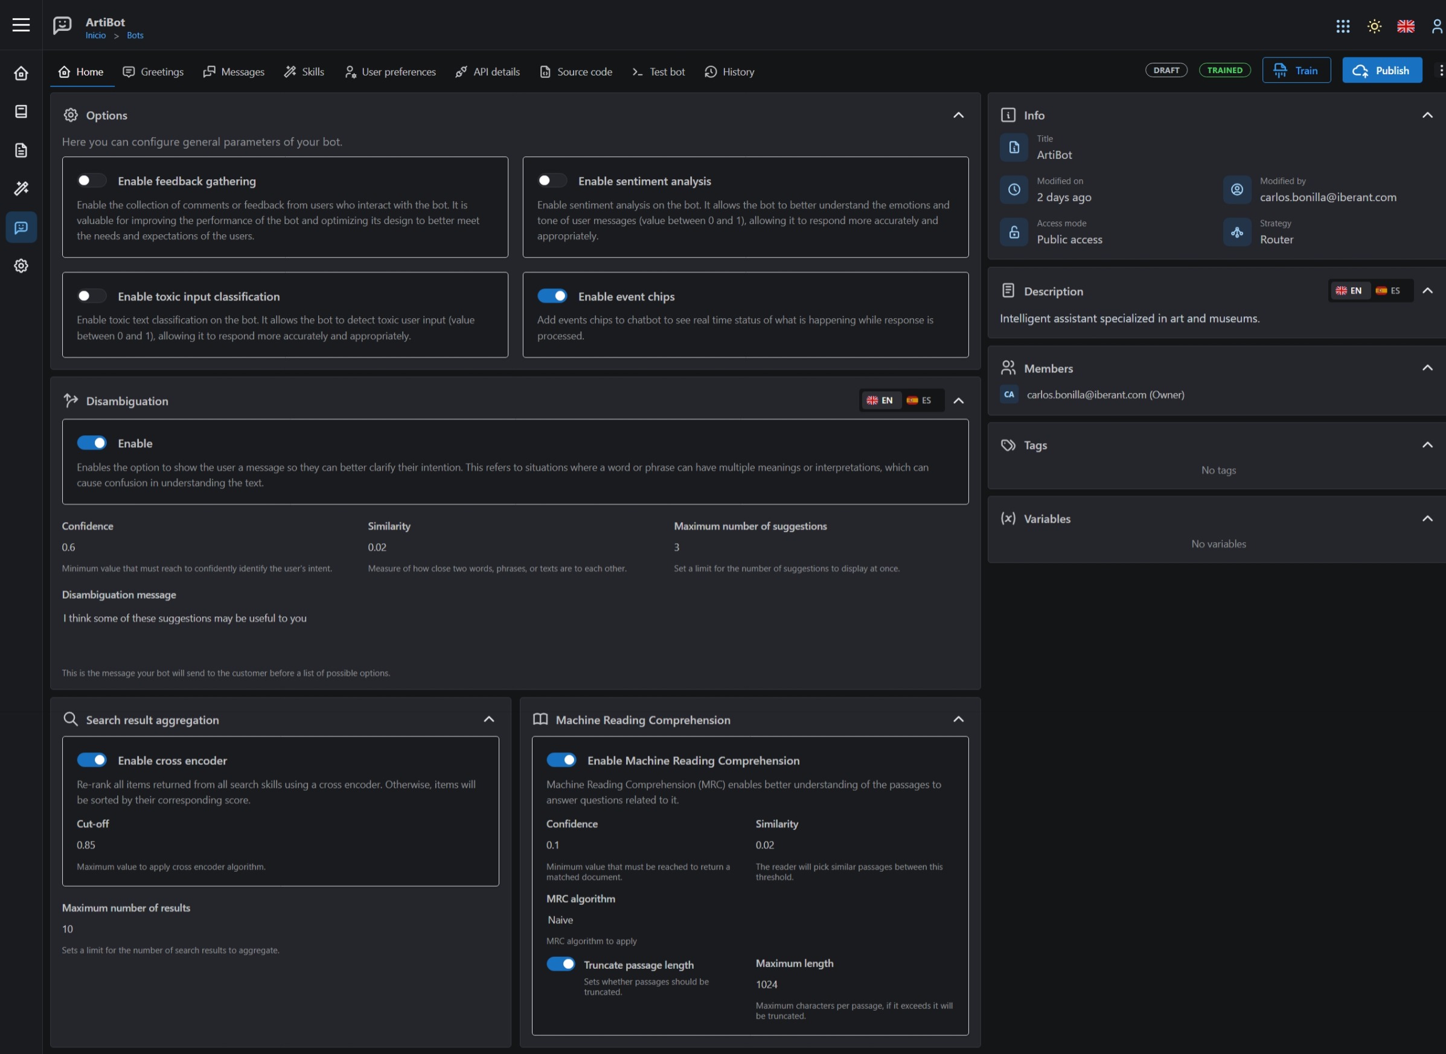Open the User preferences tab
The width and height of the screenshot is (1446, 1054).
[390, 71]
